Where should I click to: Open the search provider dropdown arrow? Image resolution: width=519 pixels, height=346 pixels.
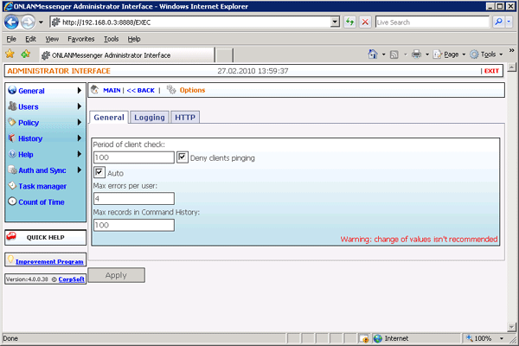pyautogui.click(x=509, y=22)
